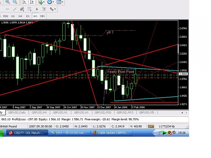Click the H: 2.0493 status bar cell
The height and width of the screenshot is (158, 211).
(x=81, y=126)
